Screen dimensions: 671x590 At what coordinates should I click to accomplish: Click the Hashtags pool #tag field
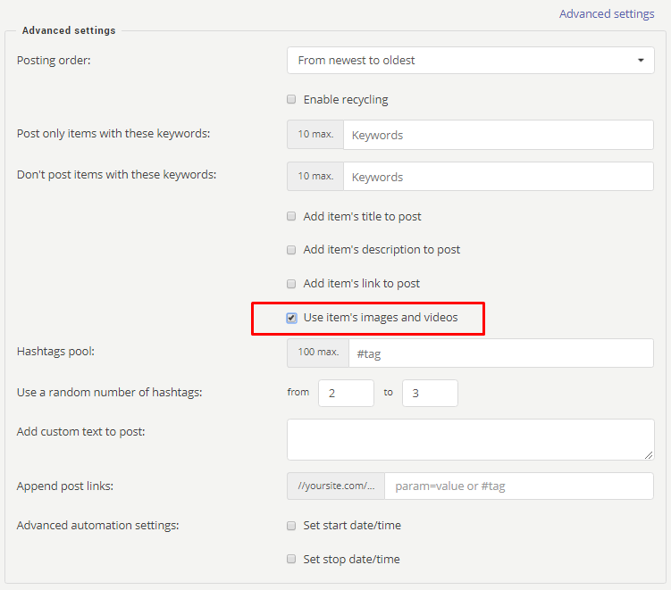pyautogui.click(x=501, y=353)
